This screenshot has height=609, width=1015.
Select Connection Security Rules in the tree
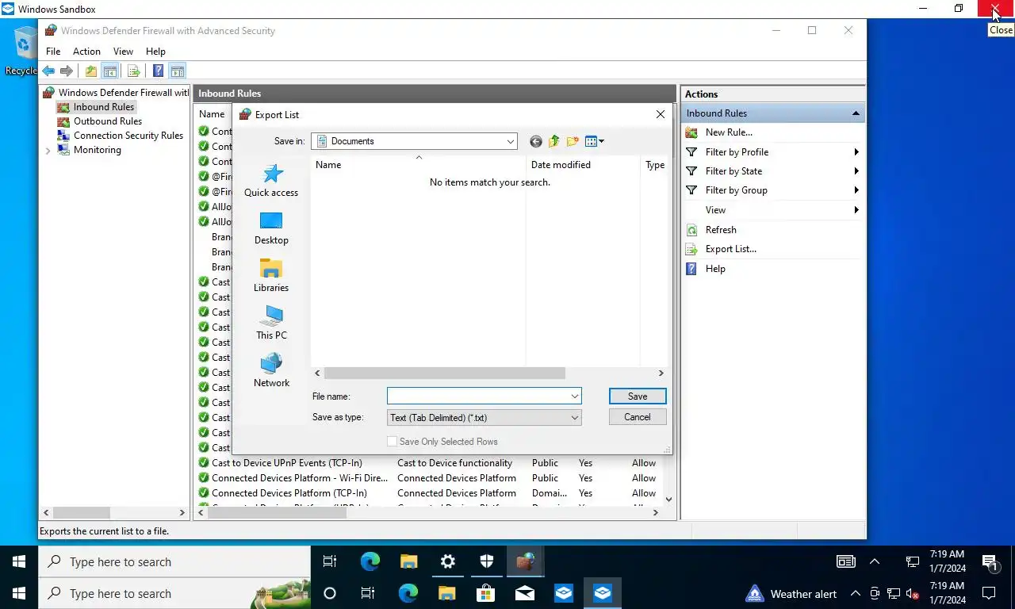point(128,136)
